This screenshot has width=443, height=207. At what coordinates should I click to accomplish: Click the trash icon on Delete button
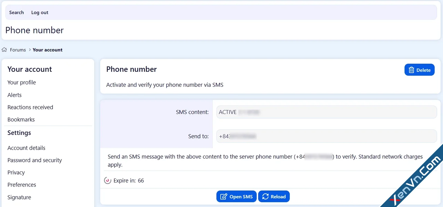(x=411, y=70)
